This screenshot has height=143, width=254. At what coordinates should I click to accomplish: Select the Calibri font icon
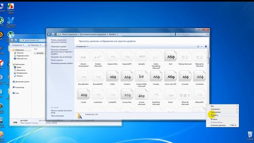(112, 77)
